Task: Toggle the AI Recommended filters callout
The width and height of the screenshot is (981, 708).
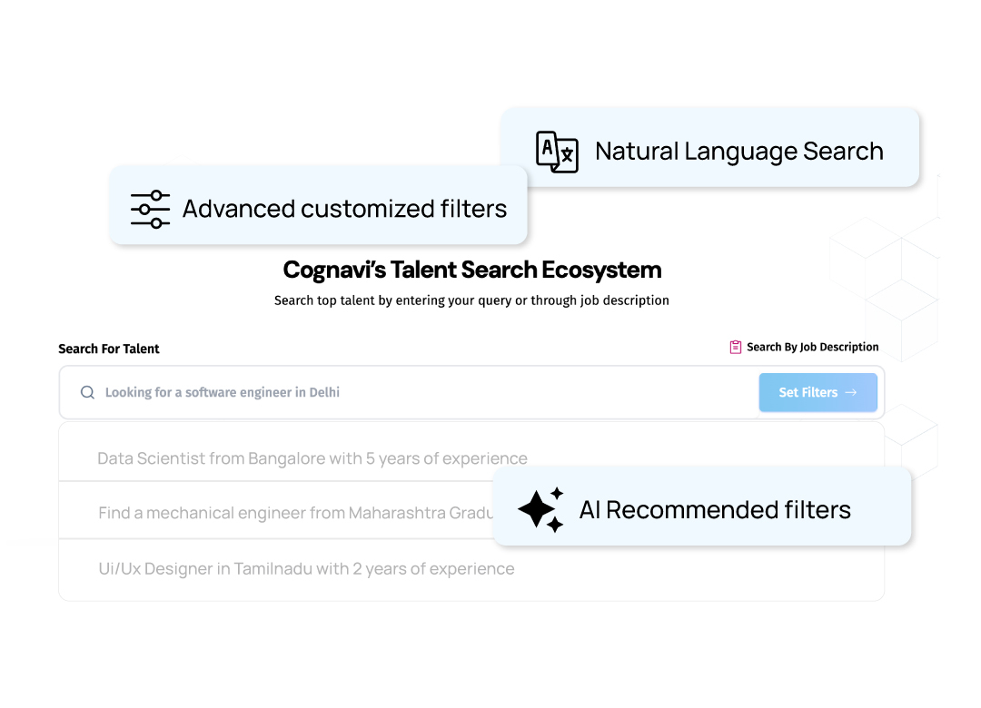Action: 702,506
